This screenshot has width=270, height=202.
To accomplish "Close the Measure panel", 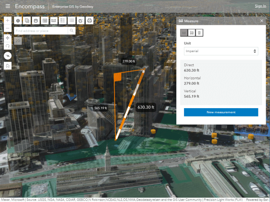I will (x=262, y=21).
